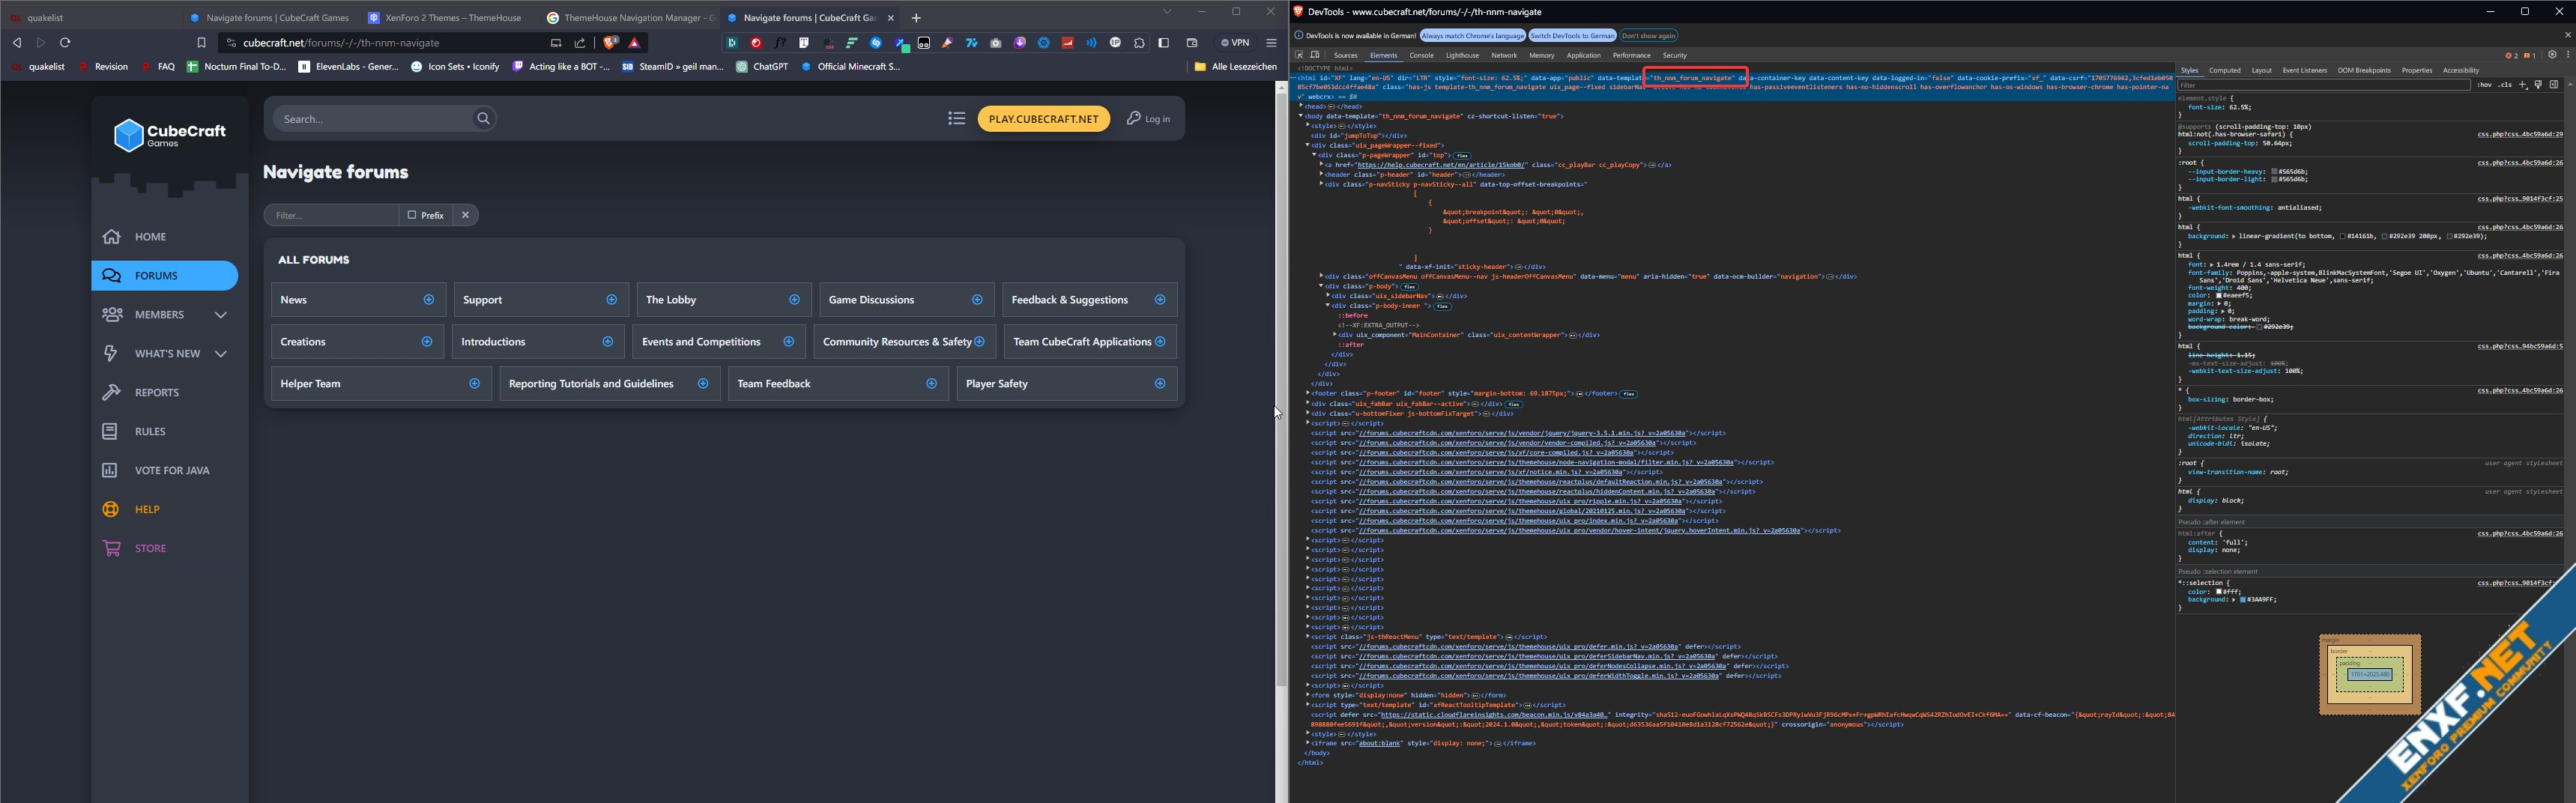
Task: Expand the head element node in DOM tree
Action: 1302,106
